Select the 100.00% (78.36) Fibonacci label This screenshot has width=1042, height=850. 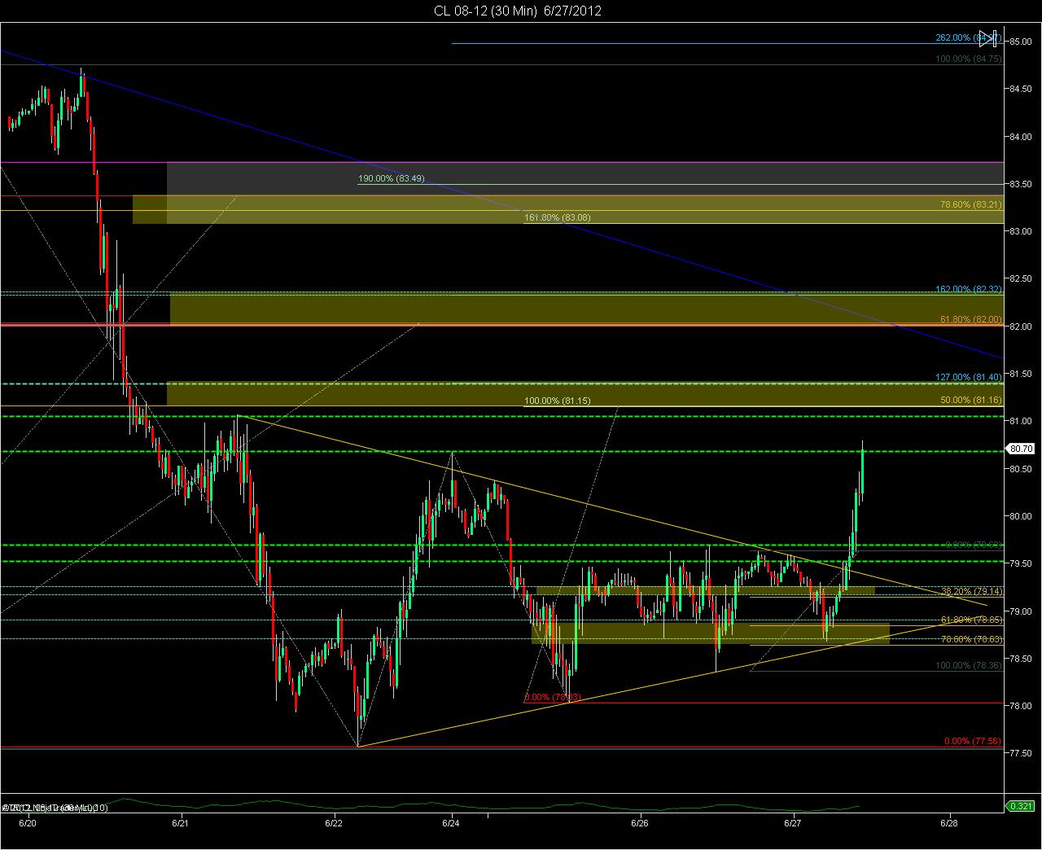click(x=969, y=666)
